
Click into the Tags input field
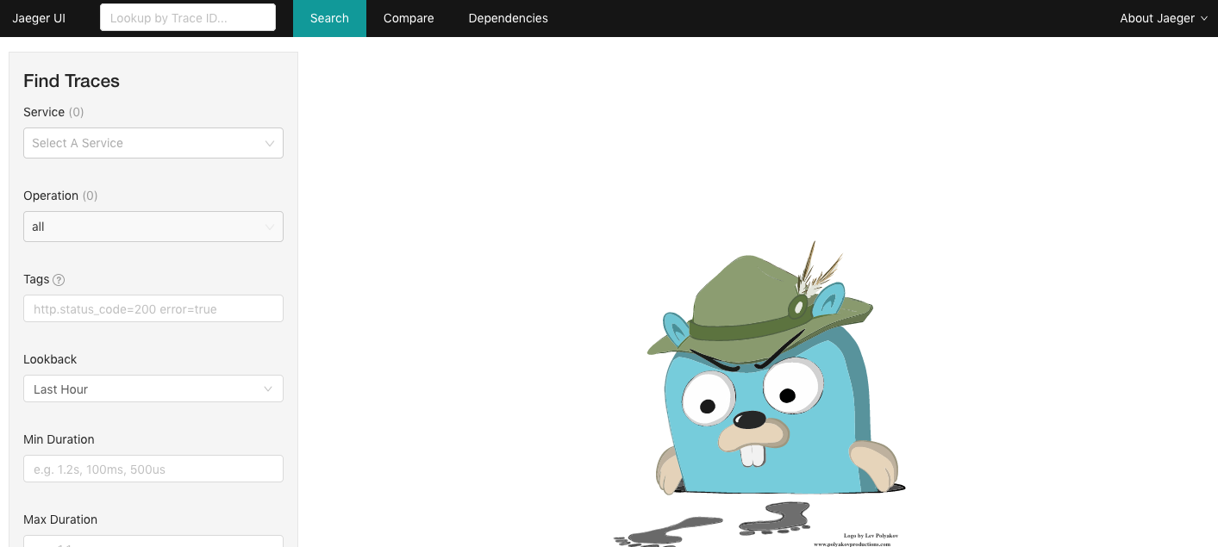tap(153, 308)
